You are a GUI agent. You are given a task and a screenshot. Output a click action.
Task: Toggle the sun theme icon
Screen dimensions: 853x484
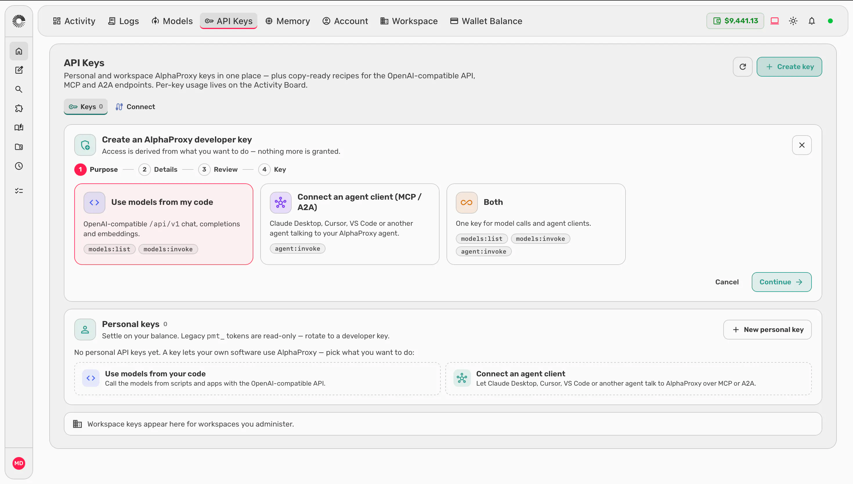(x=793, y=21)
